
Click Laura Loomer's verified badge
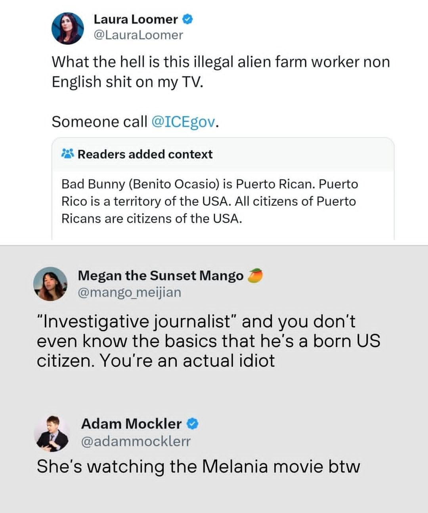pos(187,19)
